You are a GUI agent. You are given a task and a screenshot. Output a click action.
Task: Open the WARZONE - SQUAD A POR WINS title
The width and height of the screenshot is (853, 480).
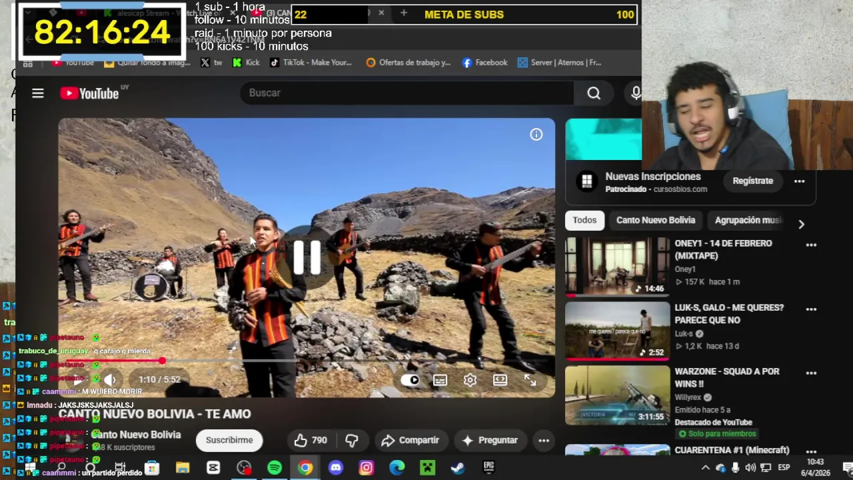726,377
